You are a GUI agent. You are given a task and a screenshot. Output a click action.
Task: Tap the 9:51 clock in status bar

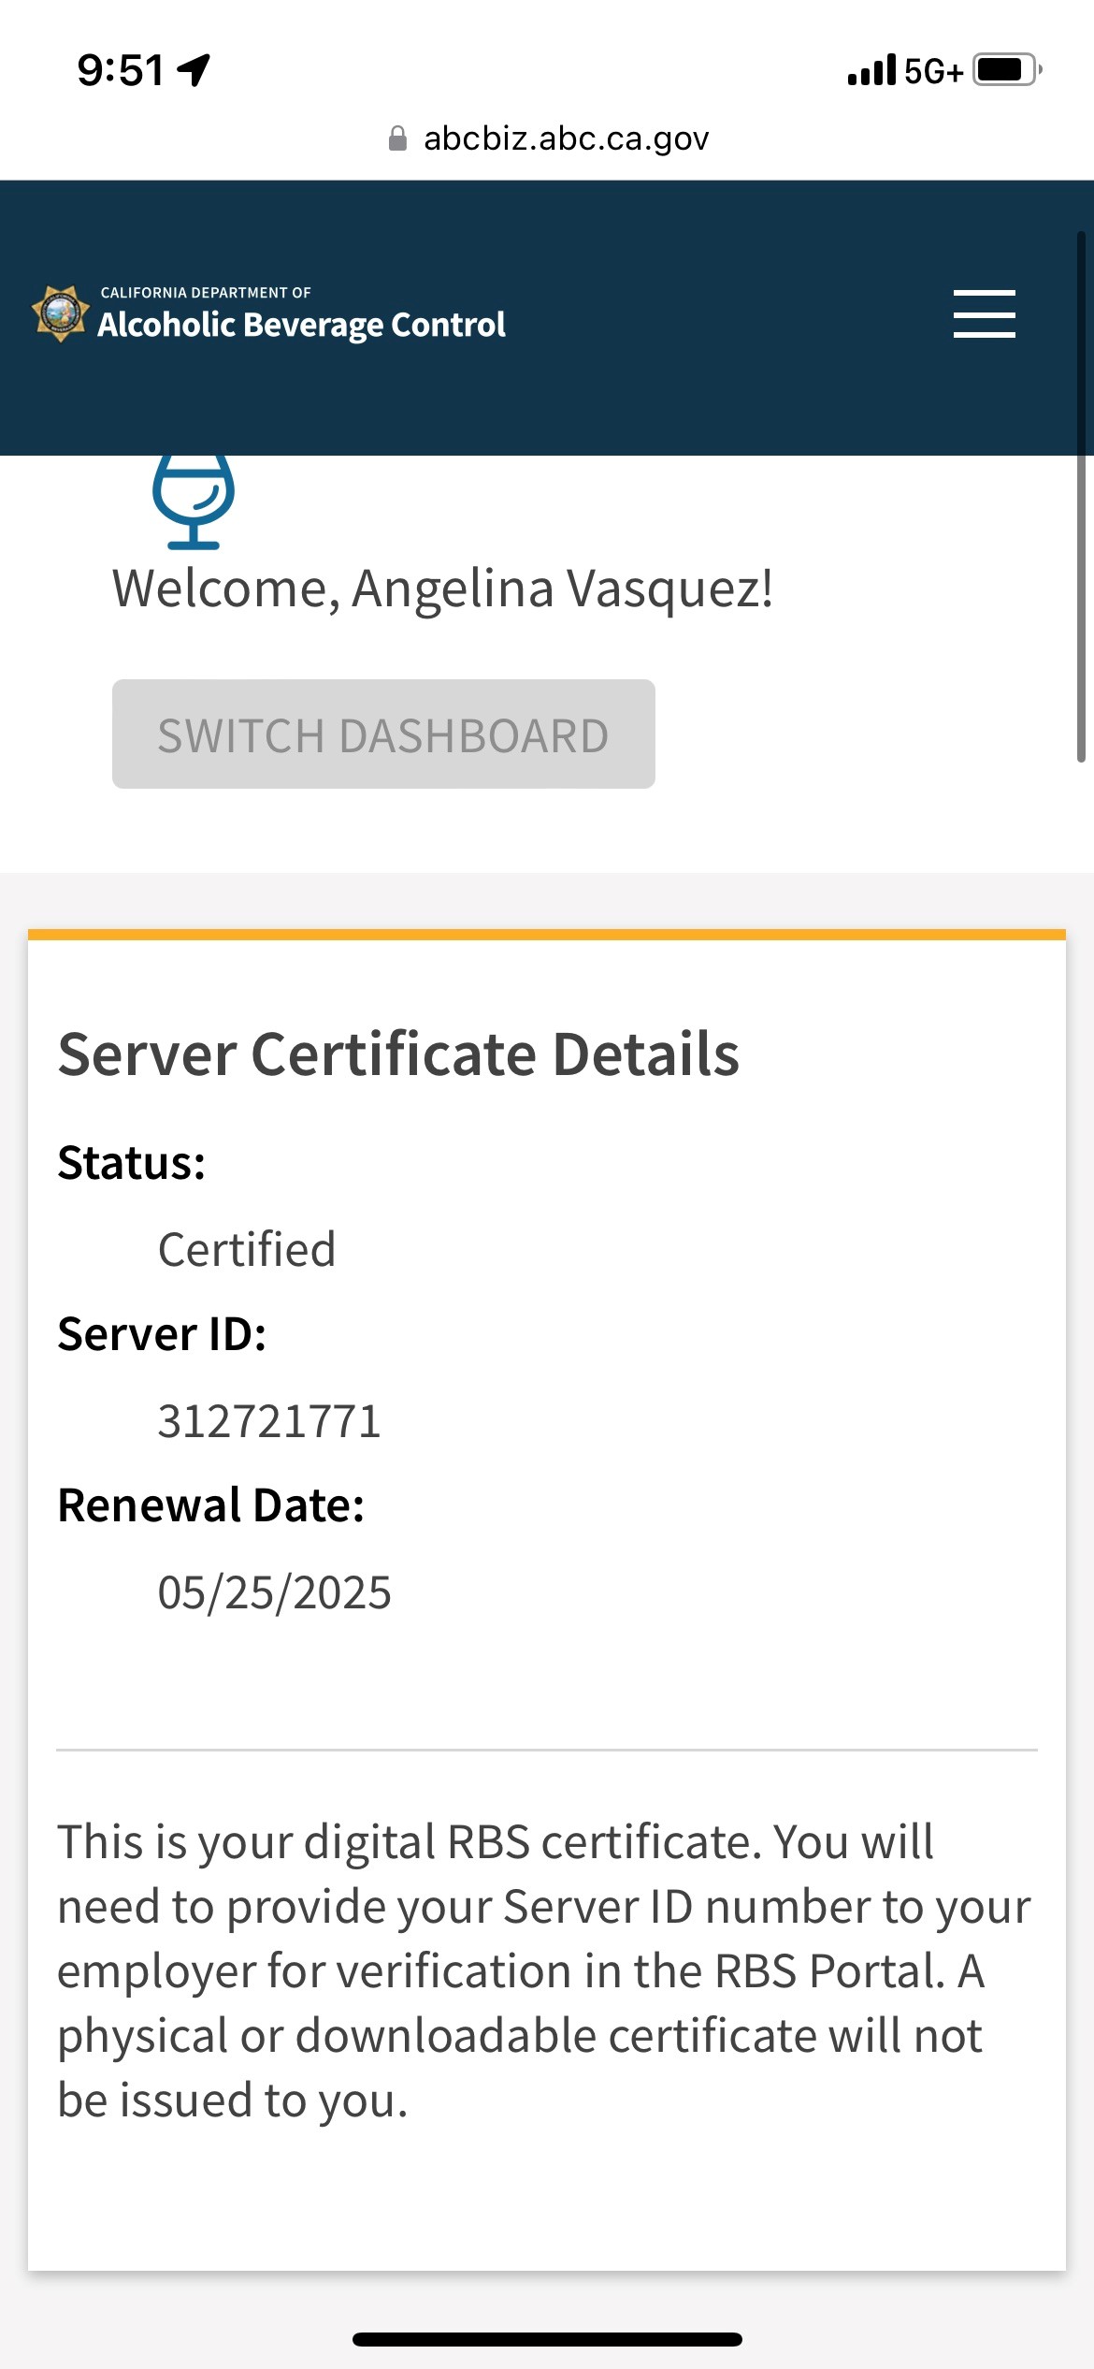pos(121,70)
